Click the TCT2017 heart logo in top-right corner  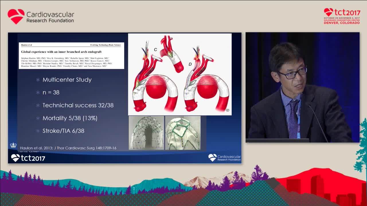[328, 12]
